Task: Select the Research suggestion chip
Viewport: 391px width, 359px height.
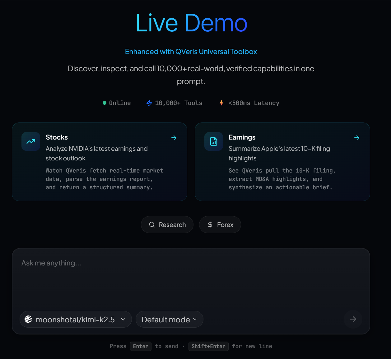Action: [x=167, y=225]
